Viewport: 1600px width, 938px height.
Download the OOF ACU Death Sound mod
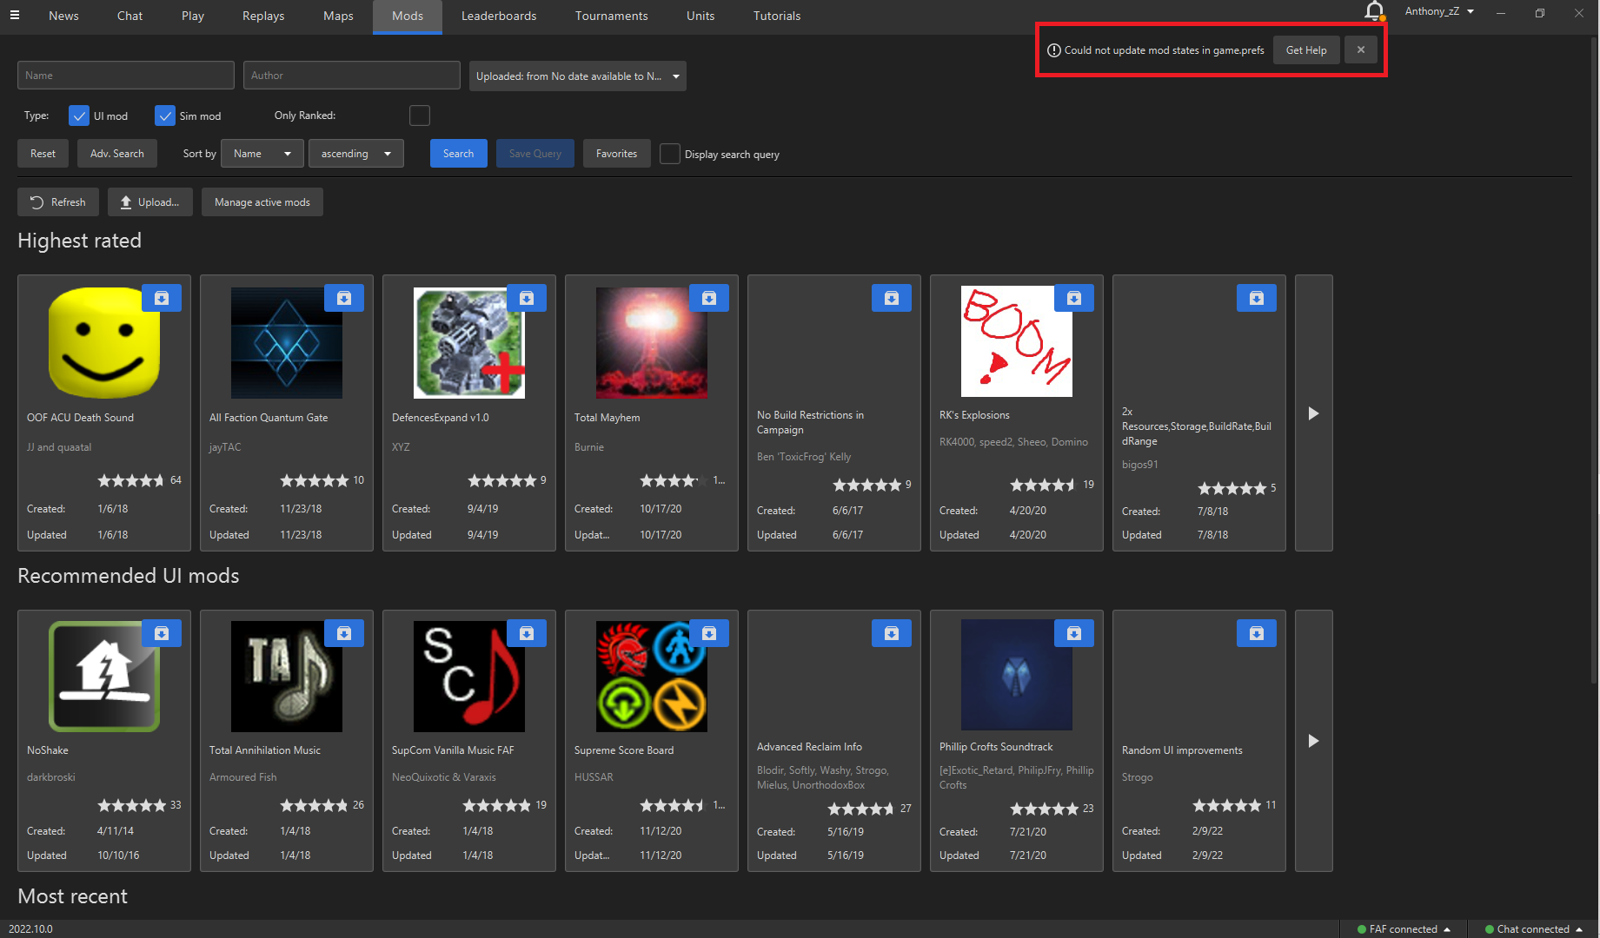coord(162,298)
